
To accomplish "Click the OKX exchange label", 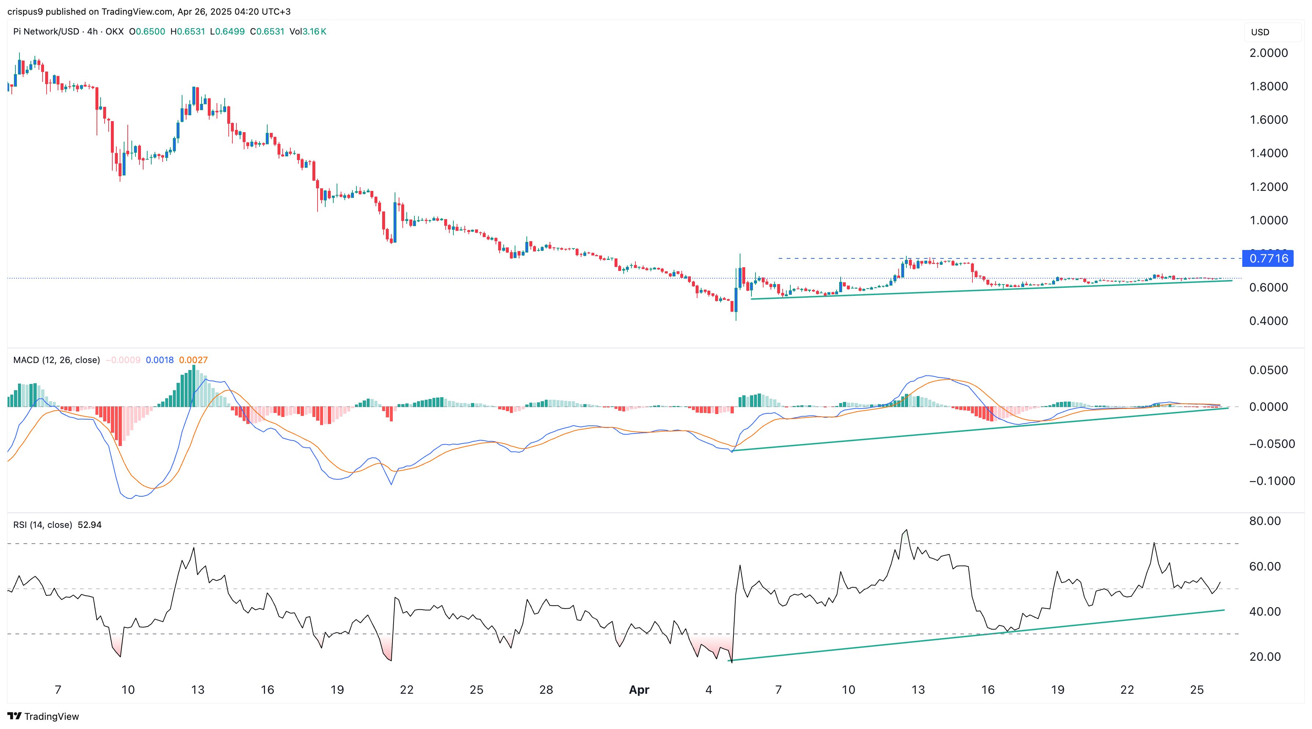I will pos(115,32).
